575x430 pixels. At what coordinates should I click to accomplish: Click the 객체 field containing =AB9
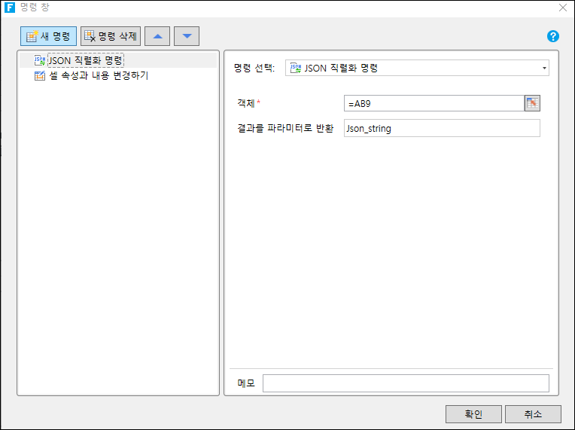(433, 104)
